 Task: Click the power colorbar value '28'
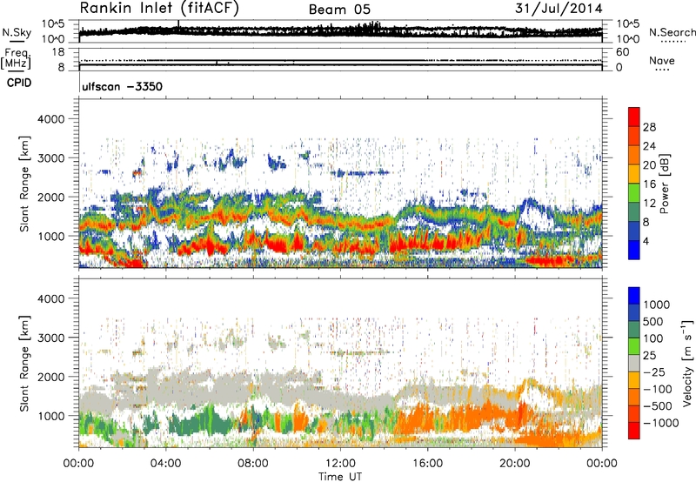click(x=649, y=127)
